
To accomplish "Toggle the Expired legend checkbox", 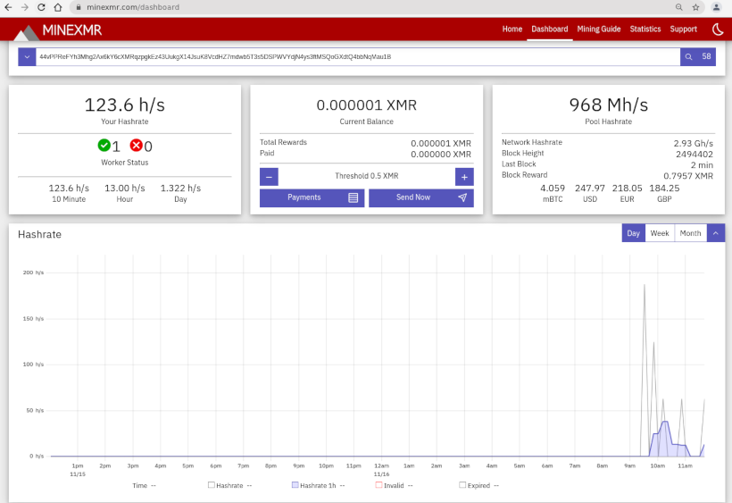I will (x=462, y=485).
